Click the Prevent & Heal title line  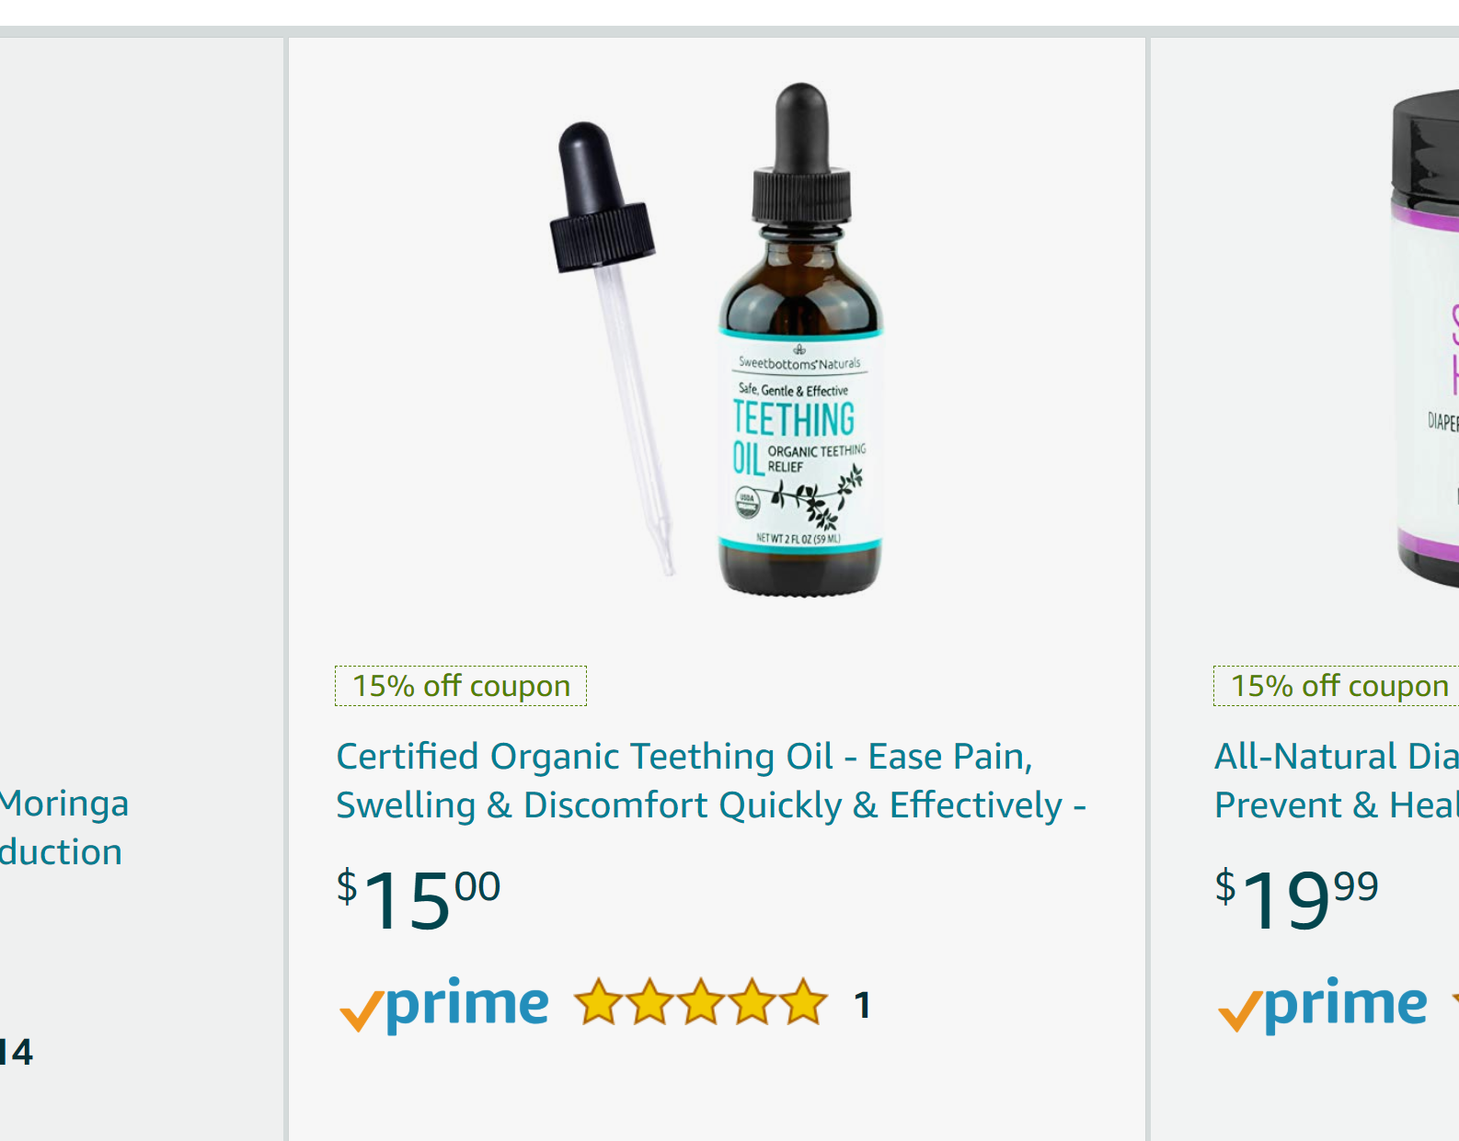pos(1337,805)
